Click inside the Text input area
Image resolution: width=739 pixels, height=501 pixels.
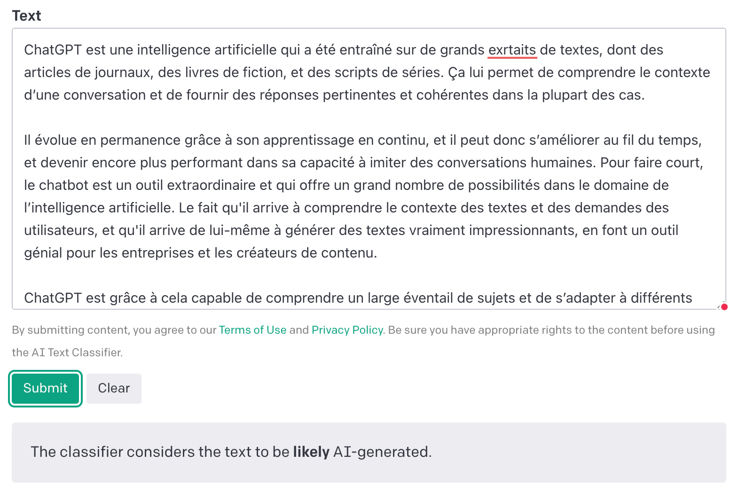click(x=369, y=169)
